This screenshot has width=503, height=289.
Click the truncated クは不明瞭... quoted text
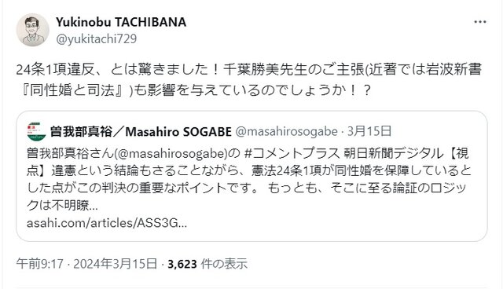pos(62,205)
